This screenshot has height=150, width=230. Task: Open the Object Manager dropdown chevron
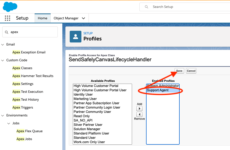tap(83, 18)
